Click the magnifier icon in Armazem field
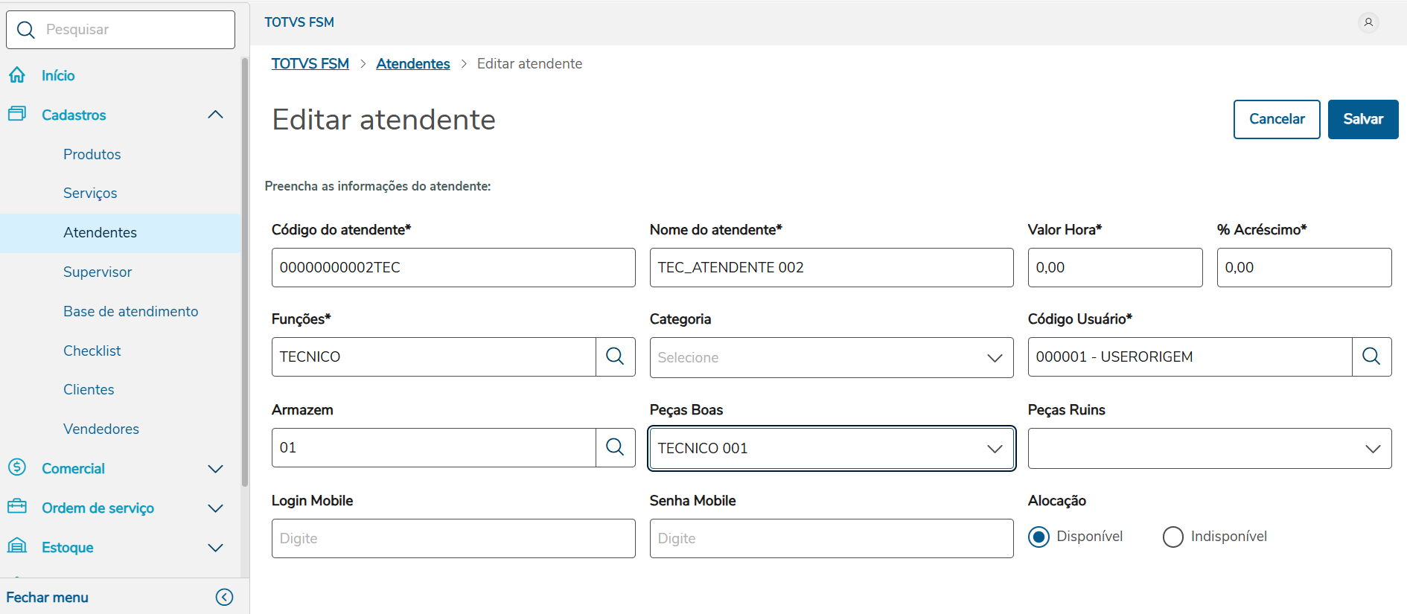Viewport: 1407px width, 614px height. [x=615, y=447]
